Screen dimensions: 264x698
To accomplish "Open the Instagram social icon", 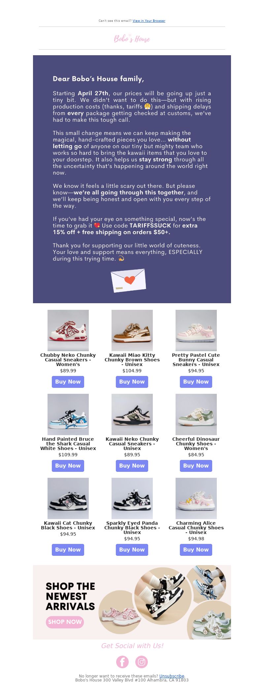I will tap(142, 662).
